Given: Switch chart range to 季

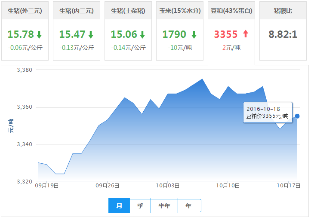Looking at the screenshot, I should [x=140, y=206].
